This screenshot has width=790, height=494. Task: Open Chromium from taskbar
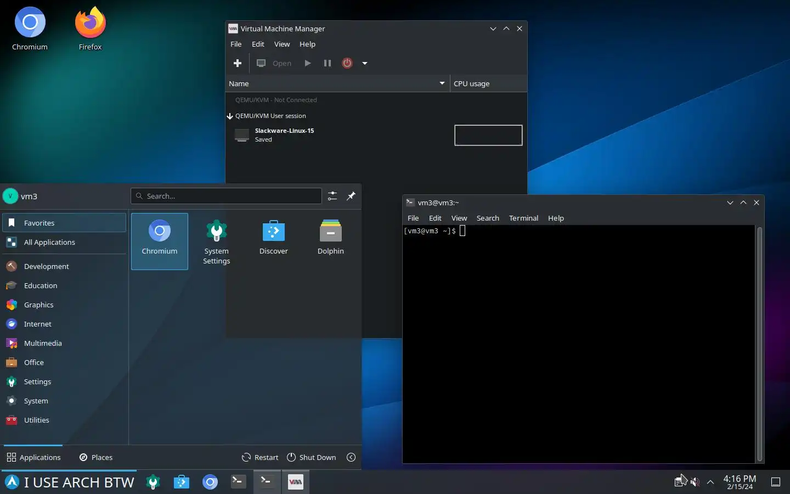coord(210,482)
